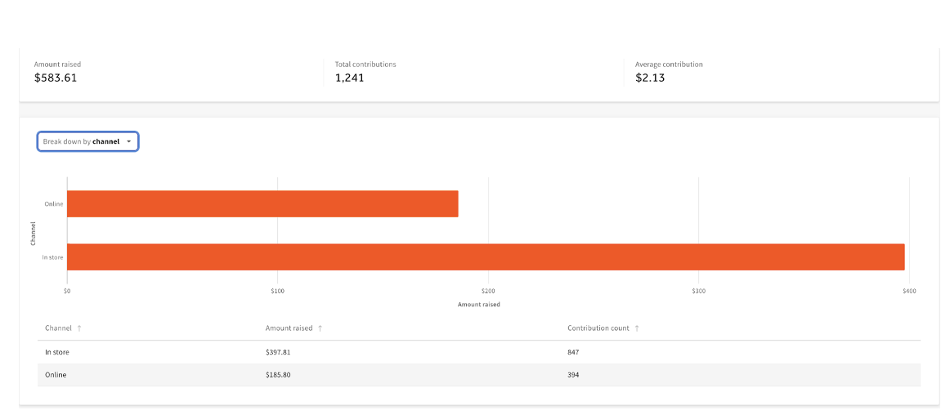Click sort arrow beside Amount raised header
This screenshot has width=950, height=415.
pyautogui.click(x=320, y=328)
